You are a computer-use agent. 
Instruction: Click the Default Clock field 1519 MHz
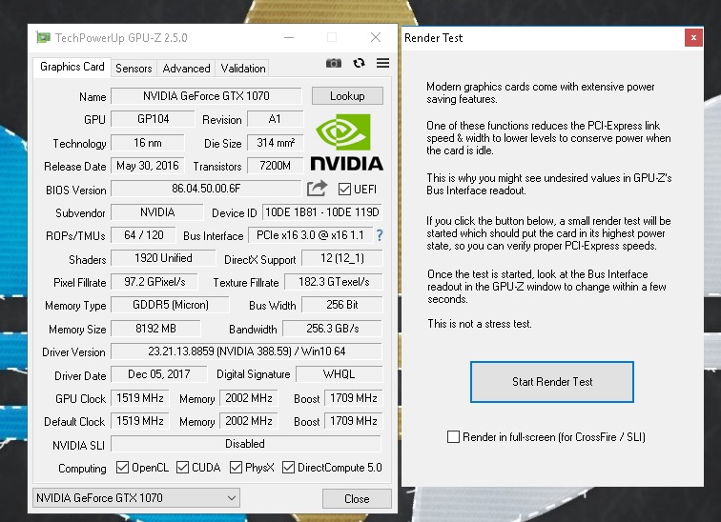(x=140, y=421)
